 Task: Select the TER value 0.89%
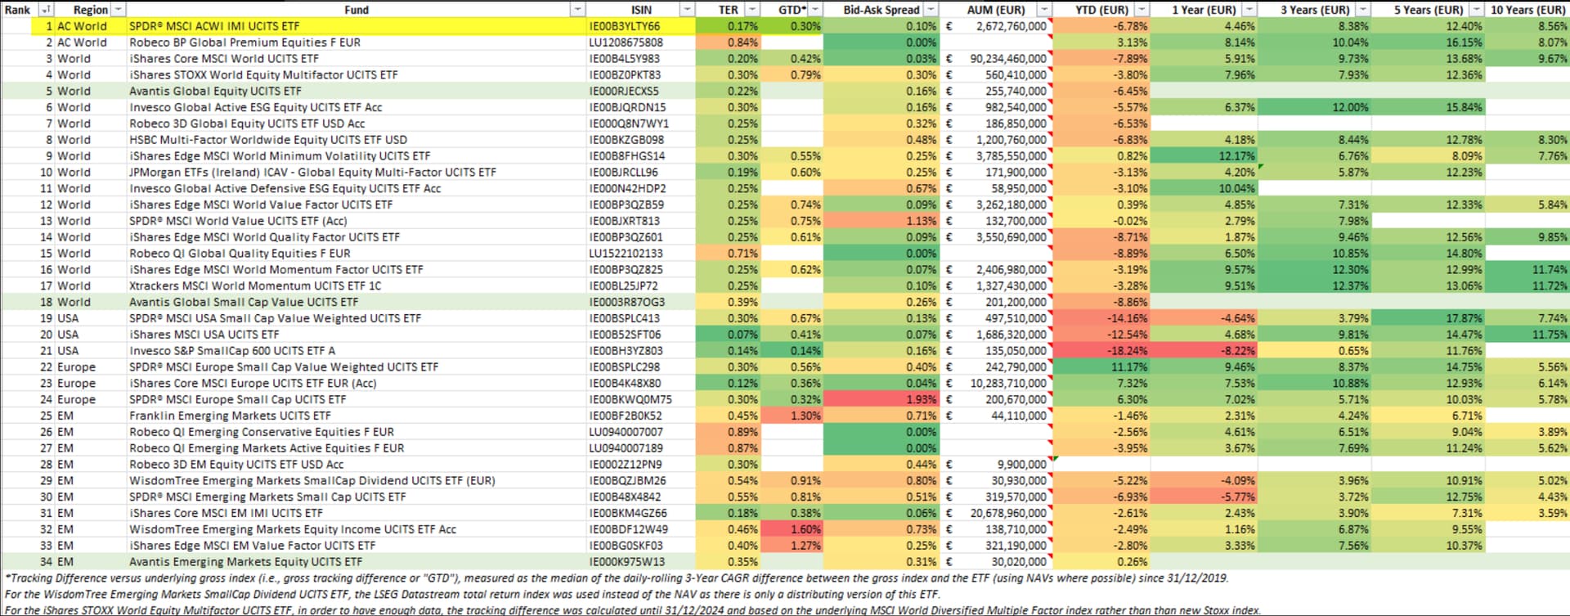[728, 432]
